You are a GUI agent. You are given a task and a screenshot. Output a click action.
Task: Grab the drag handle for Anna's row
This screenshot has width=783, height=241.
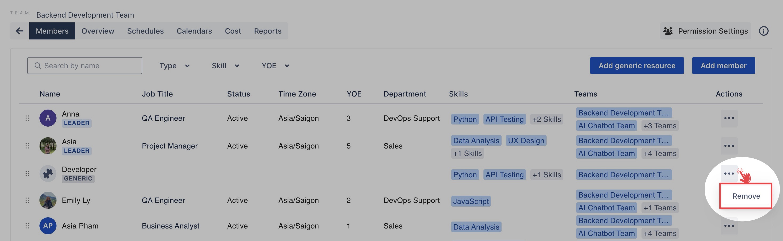tap(27, 118)
